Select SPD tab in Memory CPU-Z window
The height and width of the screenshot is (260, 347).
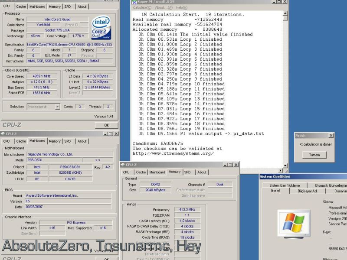tap(187, 172)
